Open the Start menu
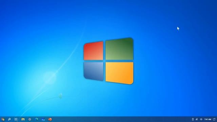 coord(3,119)
